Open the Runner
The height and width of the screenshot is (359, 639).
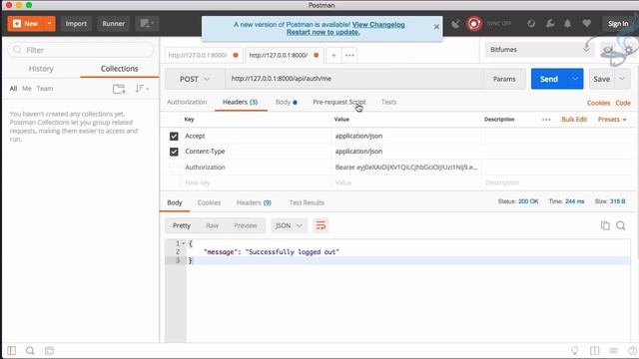pos(113,24)
